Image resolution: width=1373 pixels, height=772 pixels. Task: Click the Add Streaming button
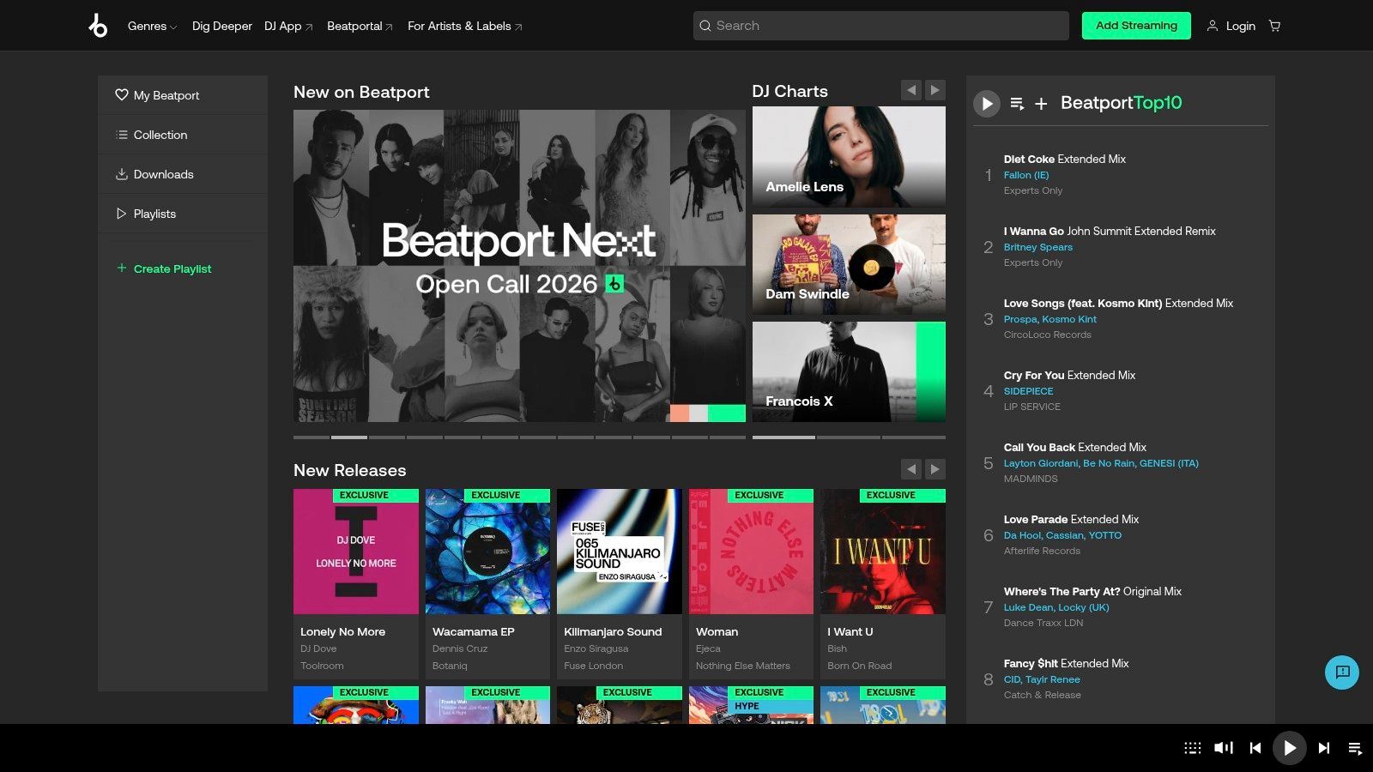pyautogui.click(x=1136, y=26)
